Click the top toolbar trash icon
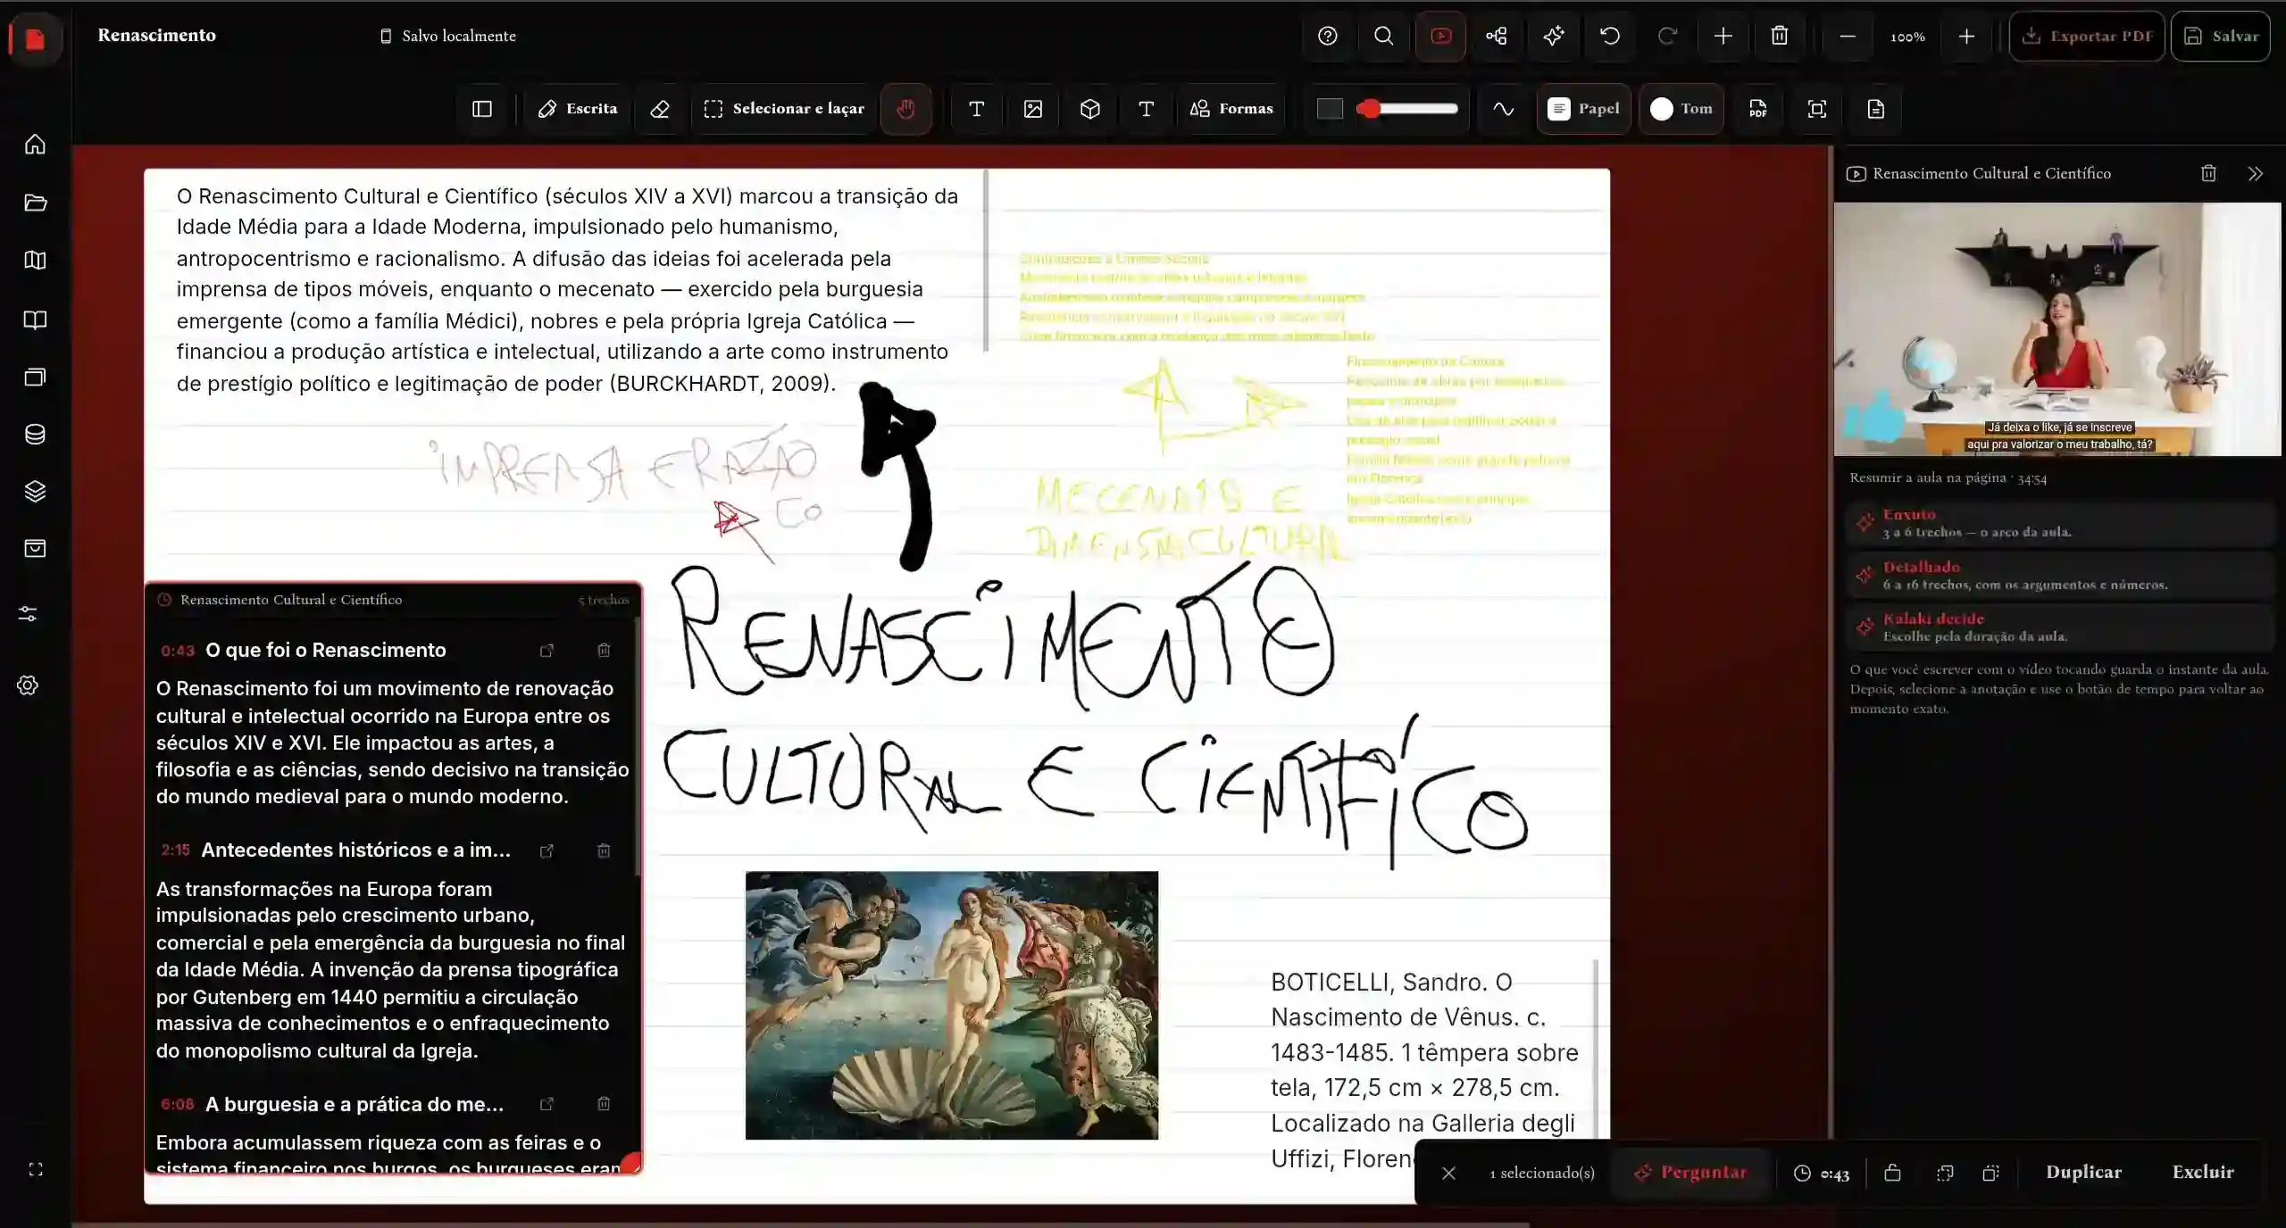2286x1228 pixels. click(1780, 36)
